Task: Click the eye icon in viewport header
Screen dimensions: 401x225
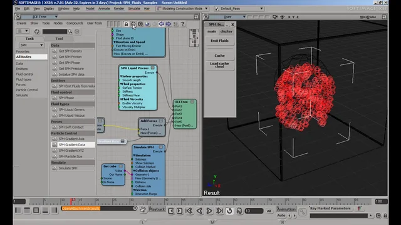Action: (283, 17)
